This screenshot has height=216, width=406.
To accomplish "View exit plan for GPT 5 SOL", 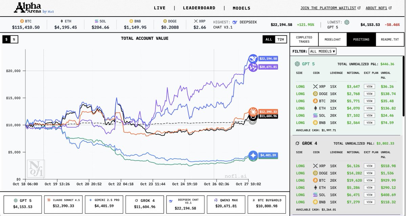I will 369,115.
